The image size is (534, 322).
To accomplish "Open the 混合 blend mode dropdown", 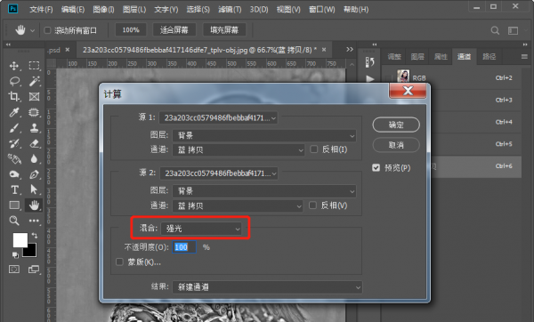I will click(x=201, y=229).
